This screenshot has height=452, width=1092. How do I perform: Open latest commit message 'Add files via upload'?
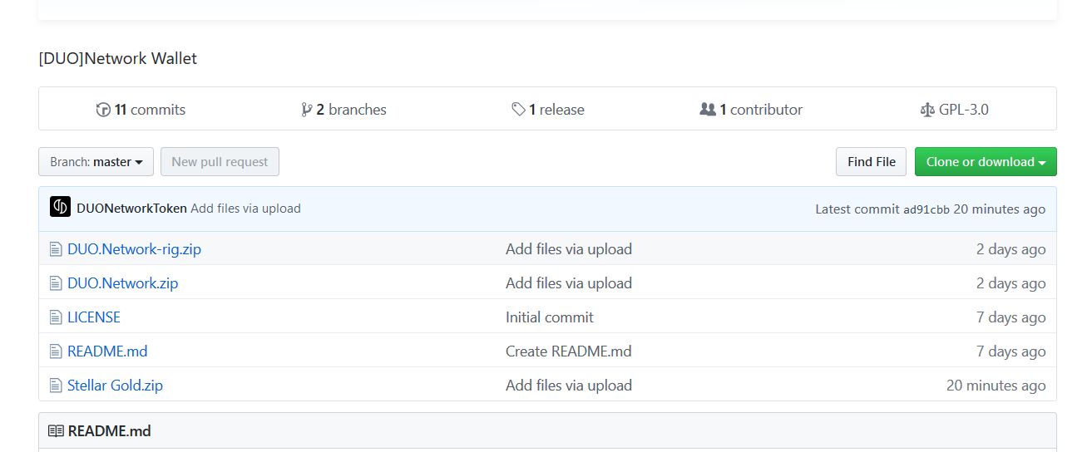pos(245,209)
